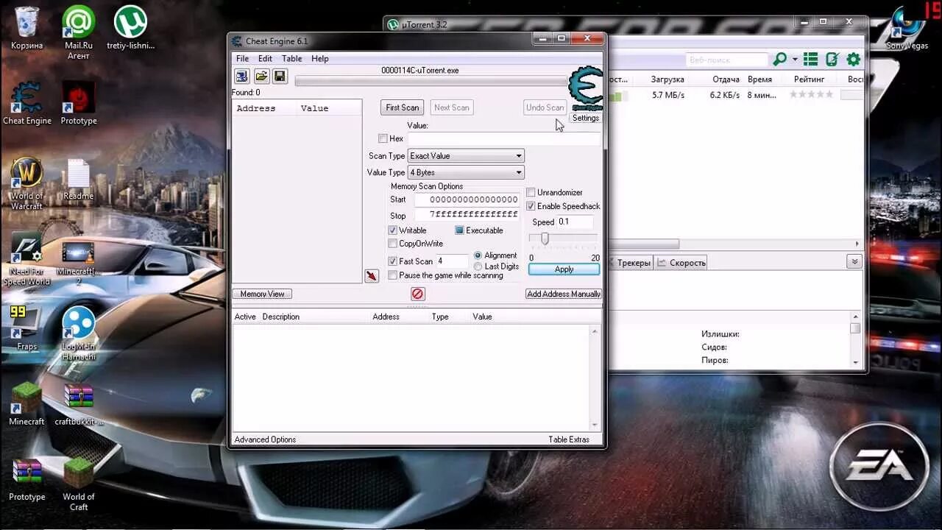
Task: Click the uTorrent web search box
Action: [727, 60]
